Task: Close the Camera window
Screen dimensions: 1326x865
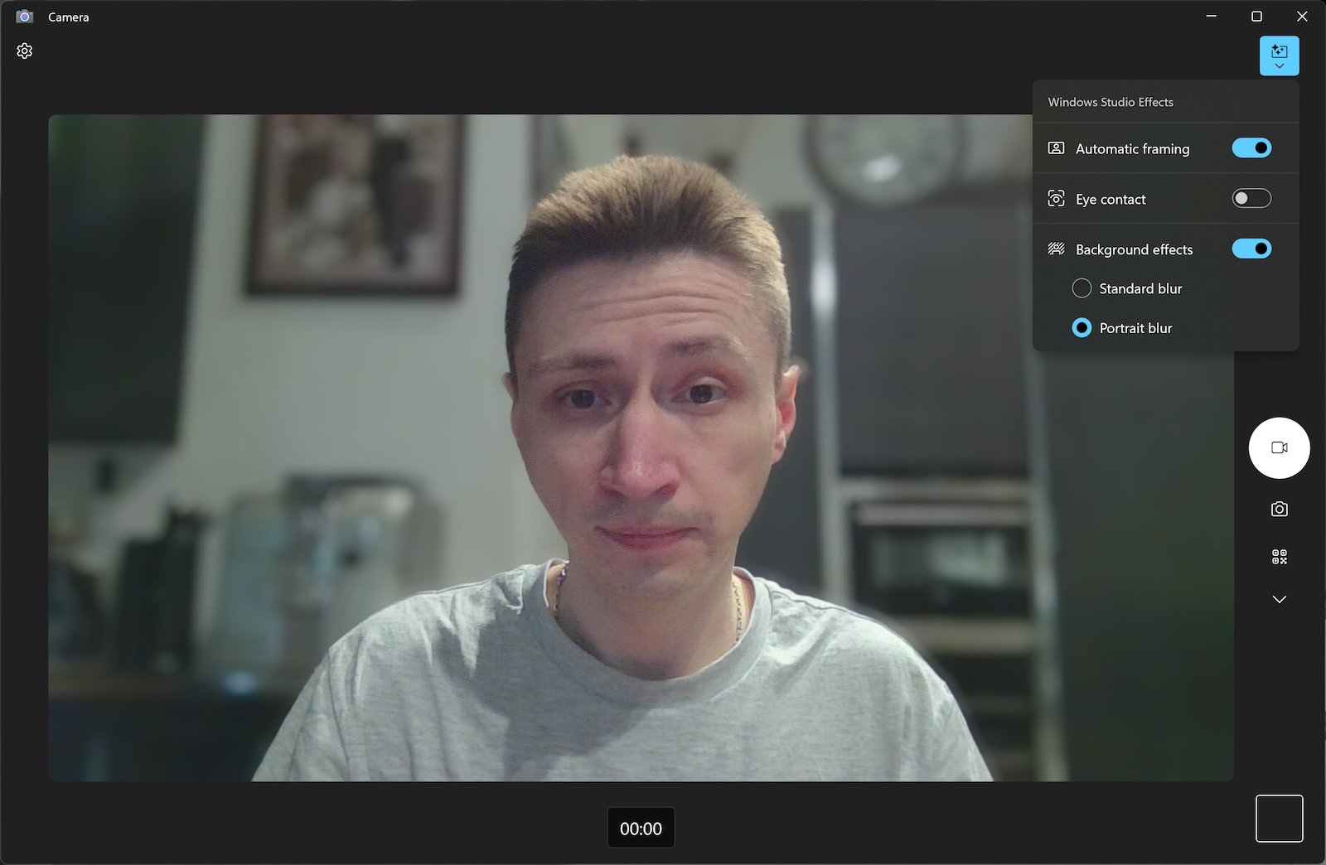Action: [x=1302, y=17]
